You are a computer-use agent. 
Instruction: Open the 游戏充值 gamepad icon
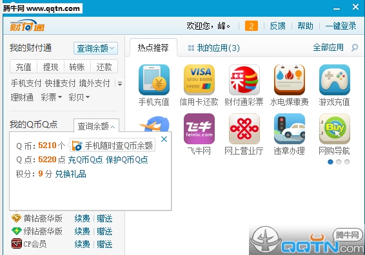point(335,80)
